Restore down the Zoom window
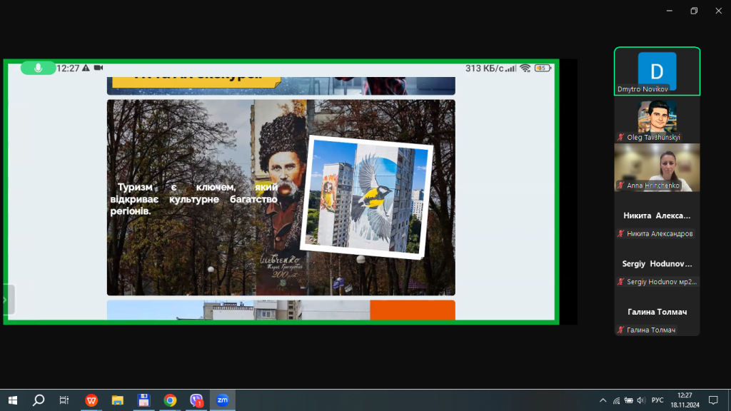The image size is (731, 411). coord(694,11)
